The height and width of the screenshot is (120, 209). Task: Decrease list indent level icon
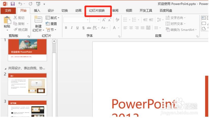coord(145,20)
